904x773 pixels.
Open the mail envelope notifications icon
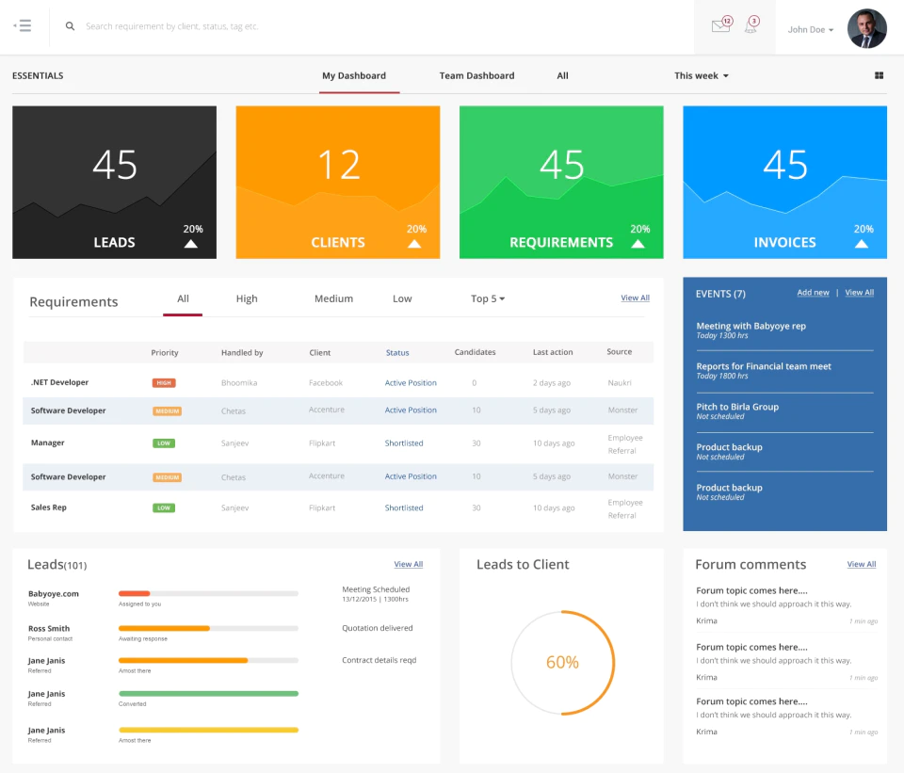pyautogui.click(x=721, y=24)
